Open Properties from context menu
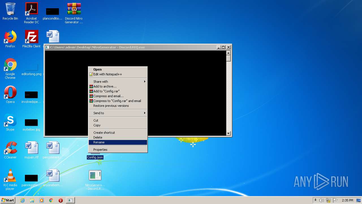 tap(118, 150)
